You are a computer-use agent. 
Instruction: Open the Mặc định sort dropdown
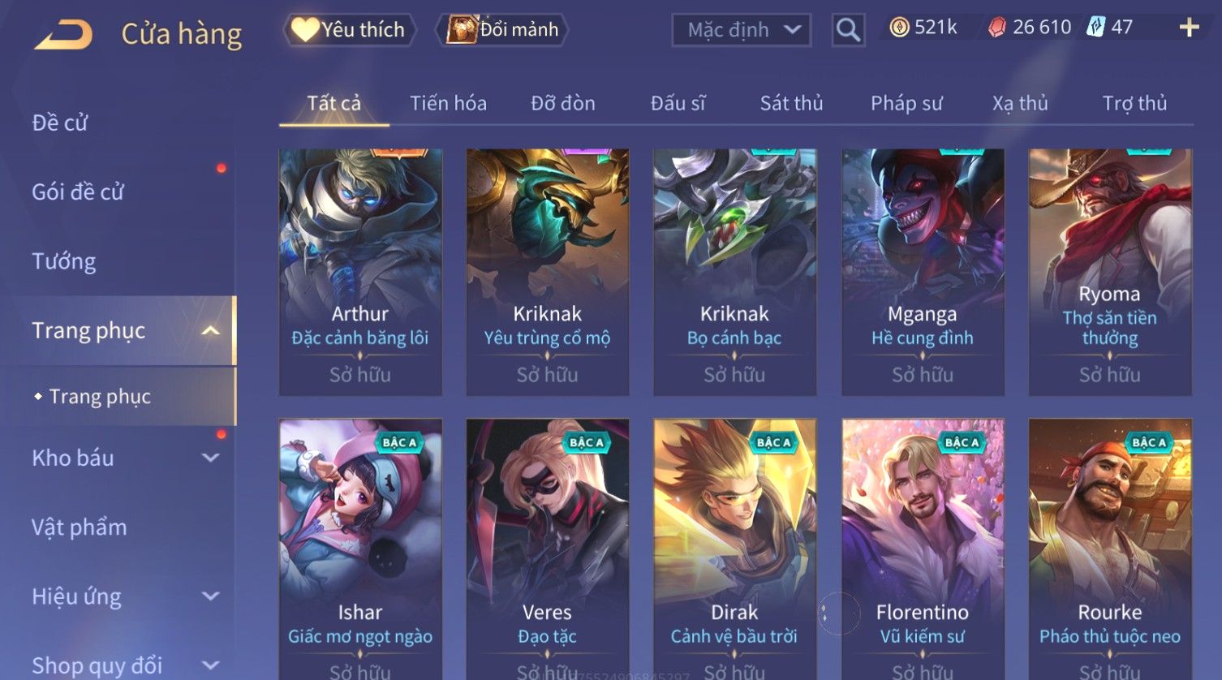[742, 30]
